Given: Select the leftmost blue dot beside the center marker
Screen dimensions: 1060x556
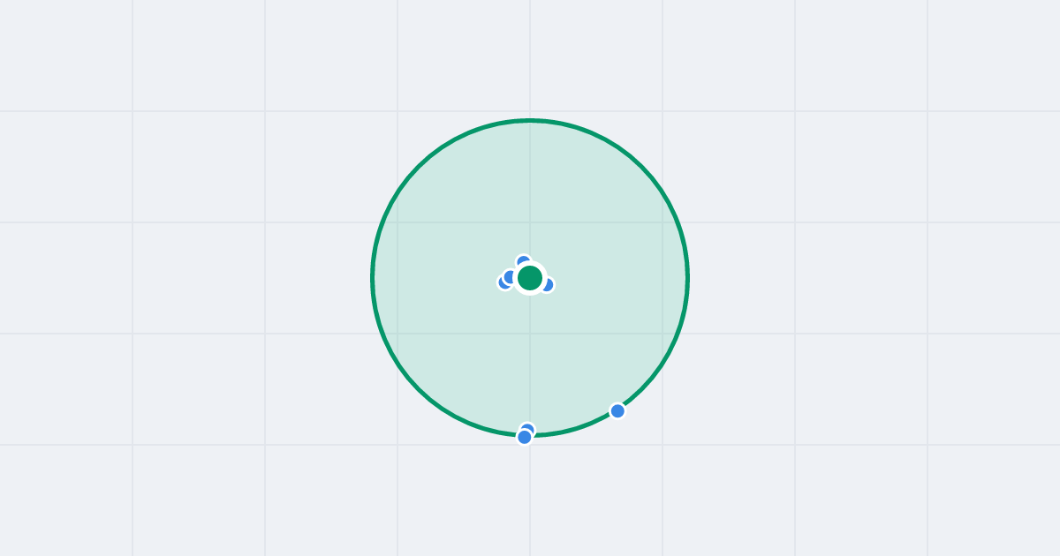Looking at the screenshot, I should [503, 283].
